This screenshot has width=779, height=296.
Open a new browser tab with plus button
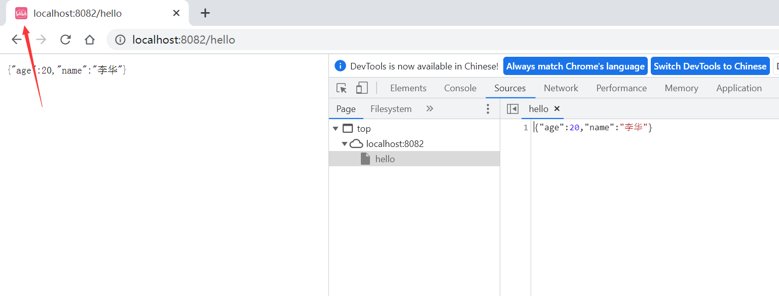click(x=205, y=13)
